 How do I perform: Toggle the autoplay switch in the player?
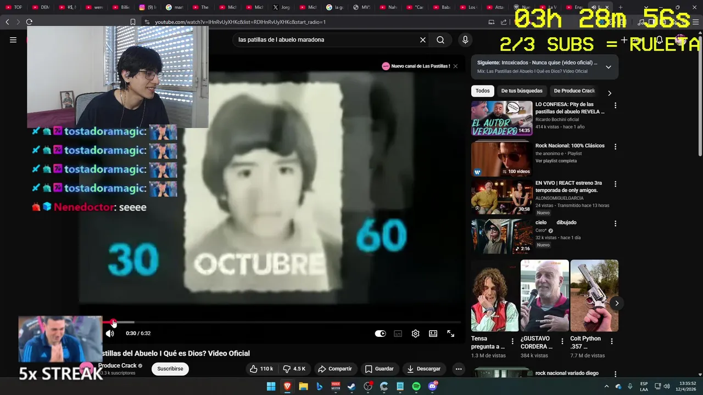380,333
